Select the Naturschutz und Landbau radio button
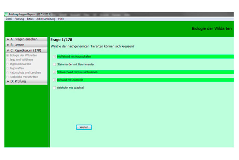Viewport: 239px width, 160px height. point(8,73)
